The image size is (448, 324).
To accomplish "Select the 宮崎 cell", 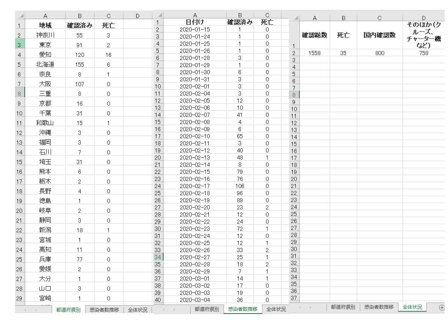I will click(x=45, y=298).
